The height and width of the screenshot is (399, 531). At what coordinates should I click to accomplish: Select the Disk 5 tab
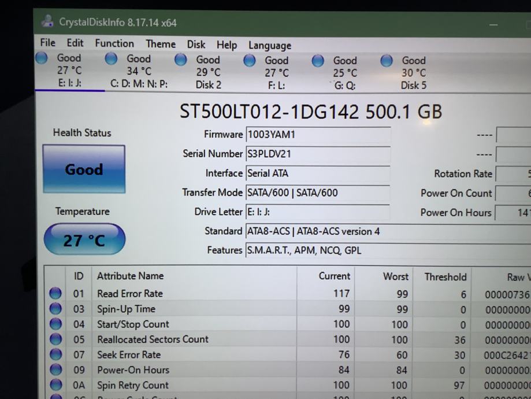point(414,73)
